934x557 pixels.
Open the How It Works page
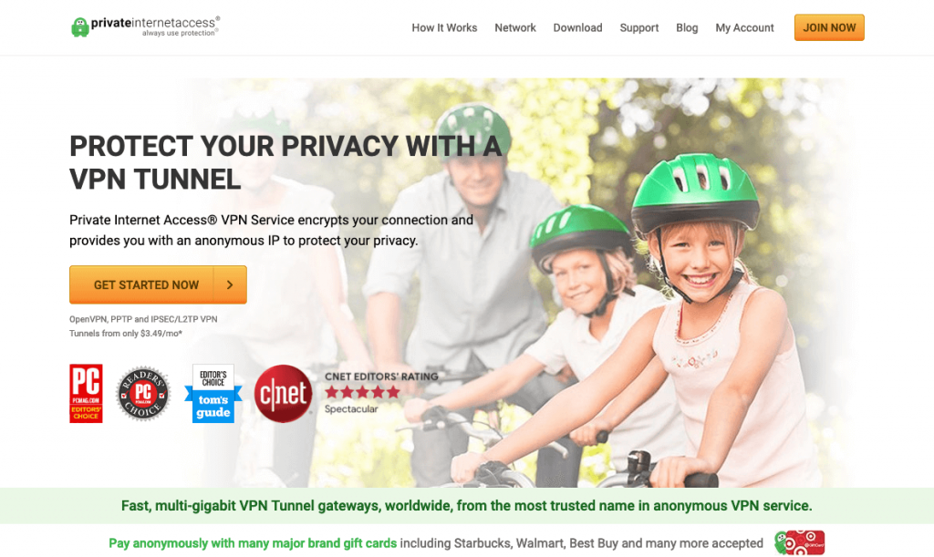[444, 28]
